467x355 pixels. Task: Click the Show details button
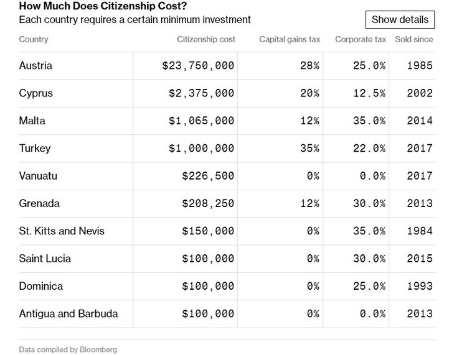pos(400,20)
